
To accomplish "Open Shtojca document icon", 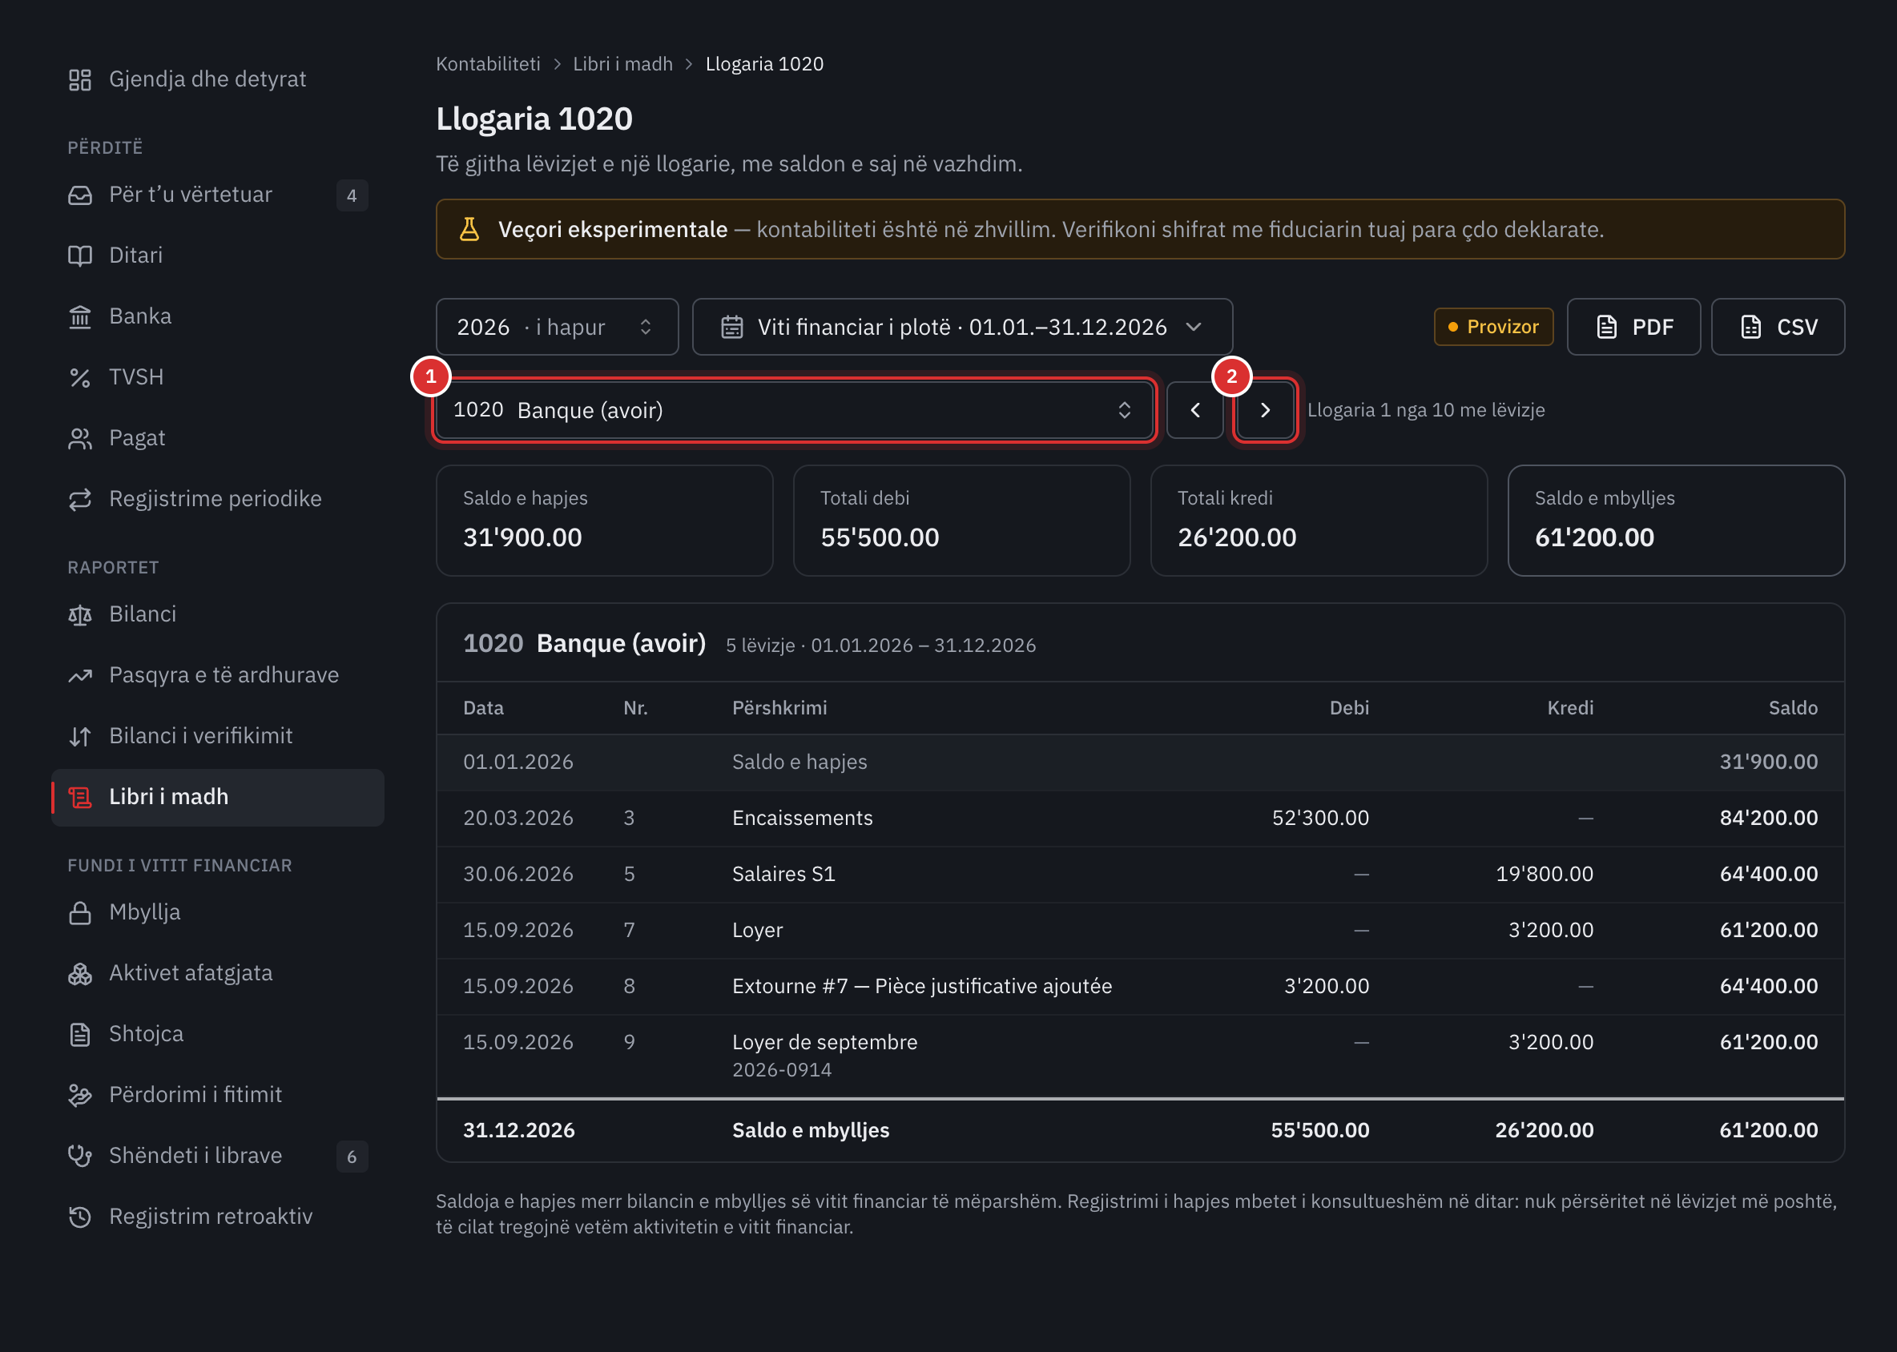I will tap(80, 1034).
